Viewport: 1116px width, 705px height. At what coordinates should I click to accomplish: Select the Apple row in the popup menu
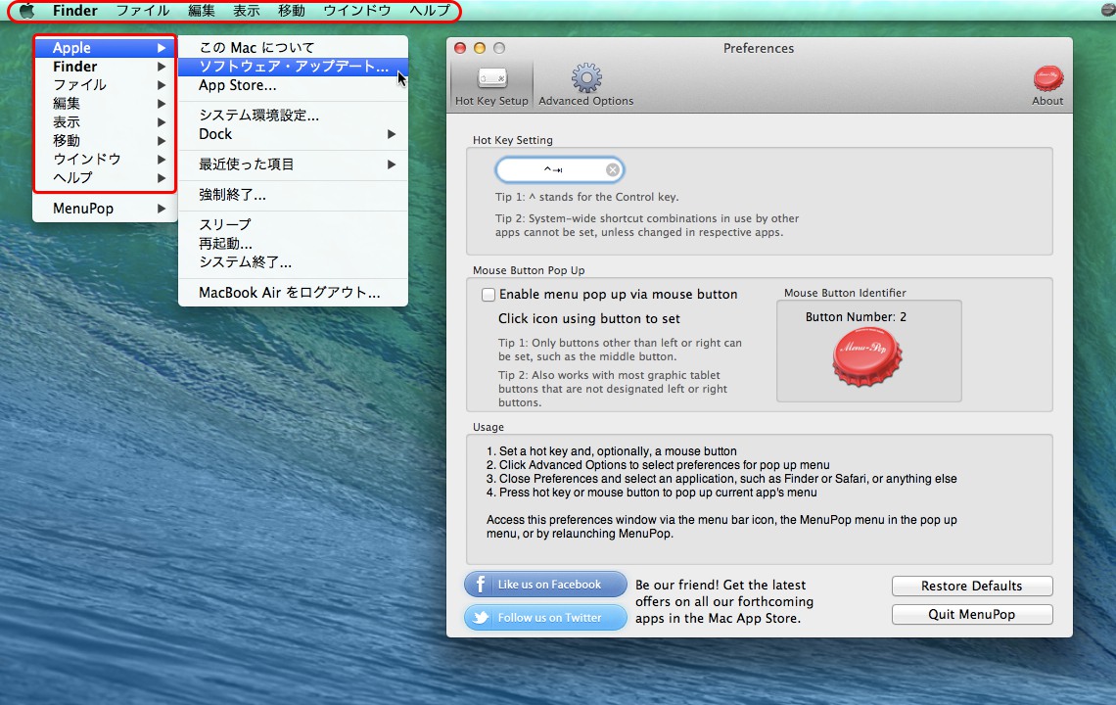point(105,48)
